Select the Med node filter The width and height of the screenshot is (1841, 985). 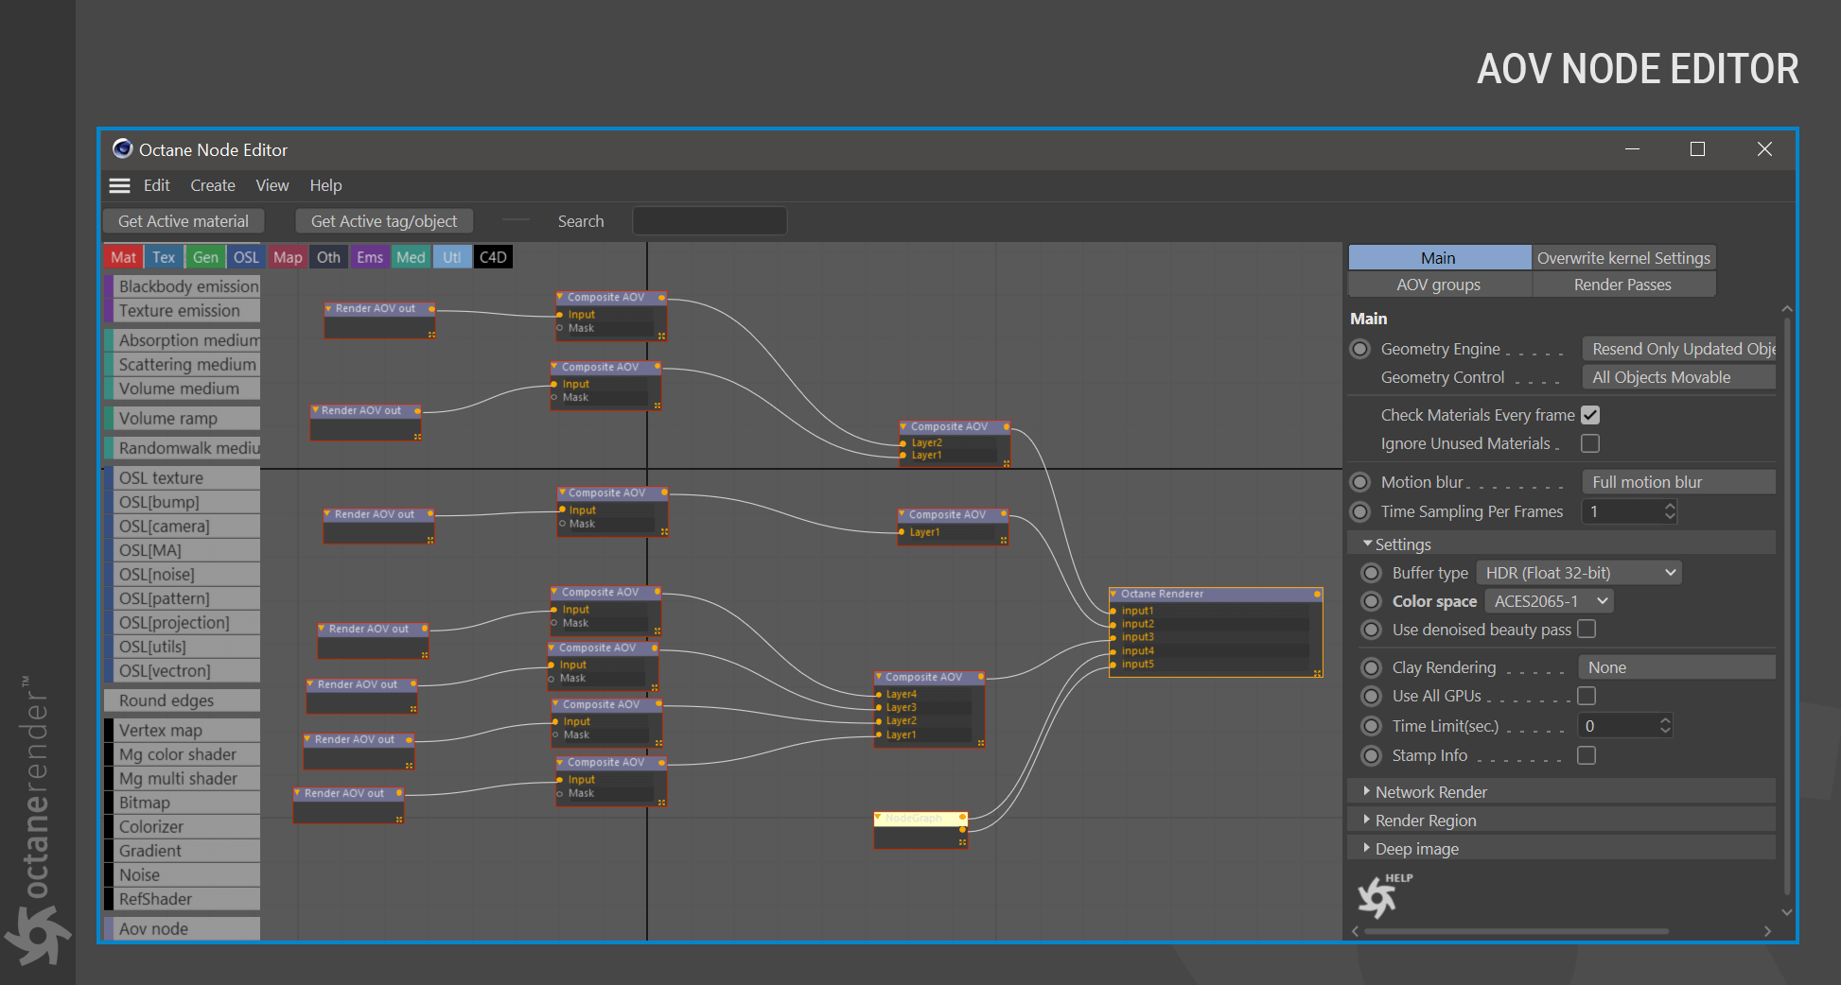411,257
